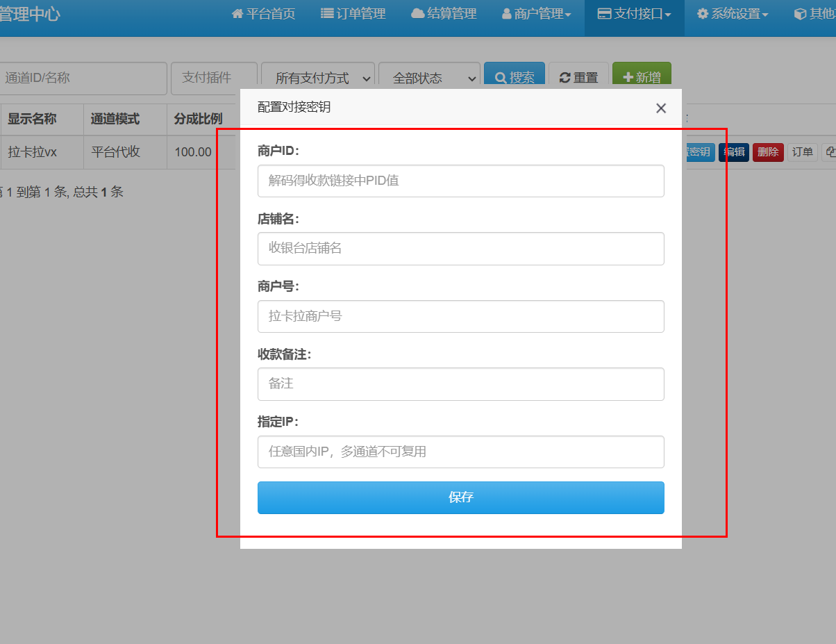Open the 支付接口 dropdown menu
Screen dimensions: 836x644
[634, 14]
